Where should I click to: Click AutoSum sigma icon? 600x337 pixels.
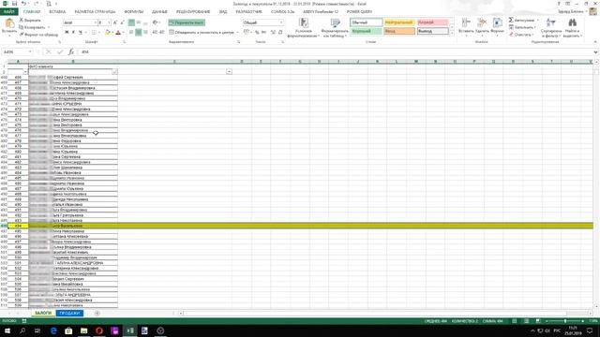click(x=511, y=20)
